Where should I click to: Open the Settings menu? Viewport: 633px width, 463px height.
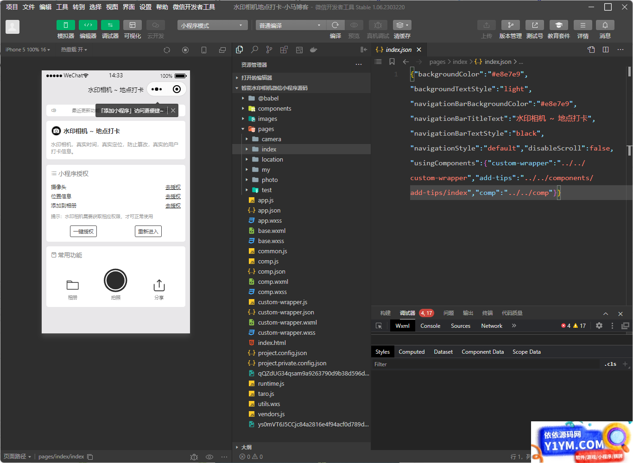coord(146,7)
